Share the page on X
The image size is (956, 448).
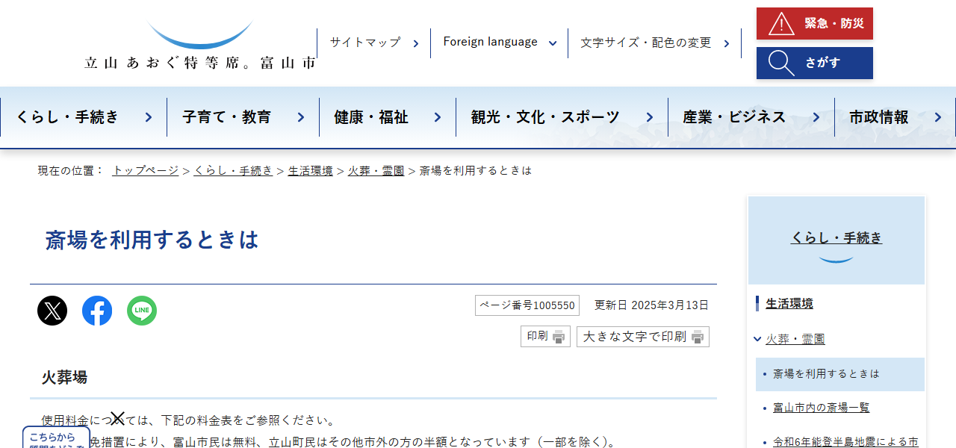click(x=52, y=310)
